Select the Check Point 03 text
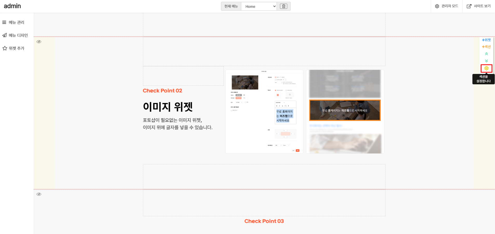This screenshot has height=234, width=495. pyautogui.click(x=264, y=221)
